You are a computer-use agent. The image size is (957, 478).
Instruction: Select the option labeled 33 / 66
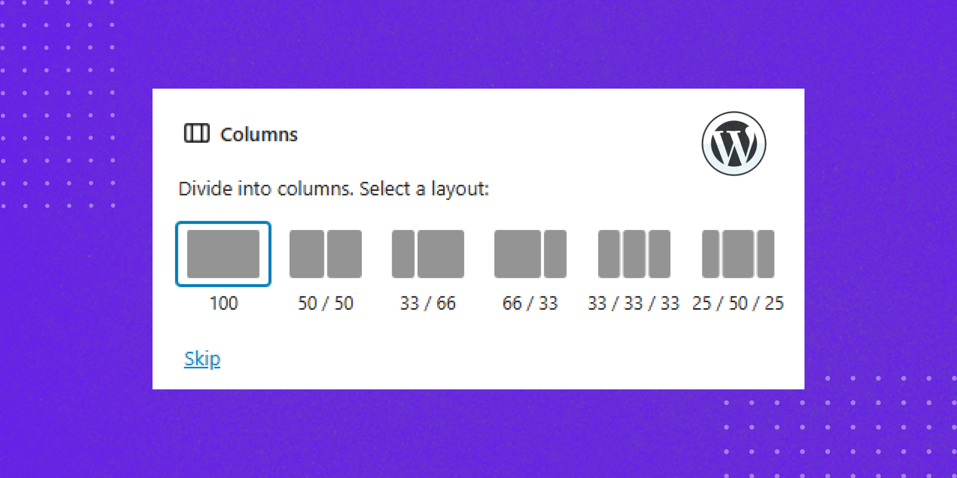pyautogui.click(x=429, y=303)
